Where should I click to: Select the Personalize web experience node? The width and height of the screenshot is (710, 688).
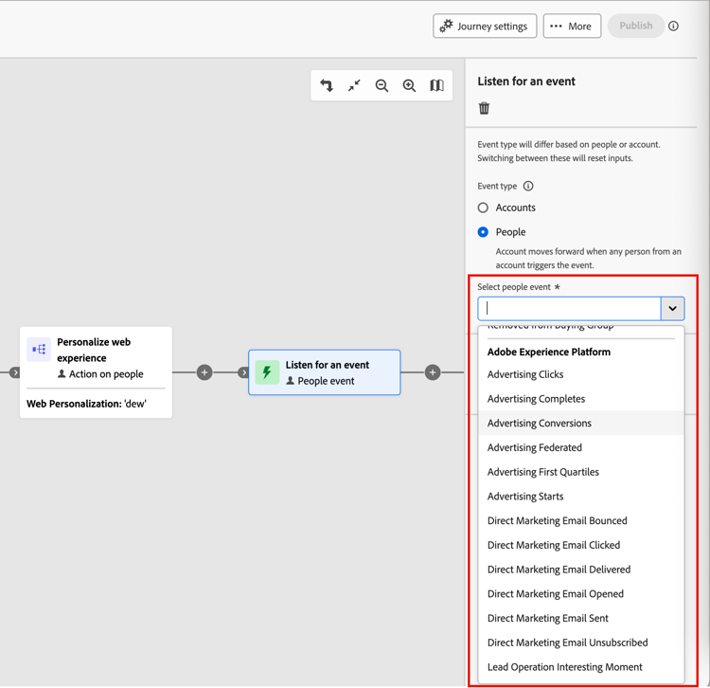[x=96, y=372]
